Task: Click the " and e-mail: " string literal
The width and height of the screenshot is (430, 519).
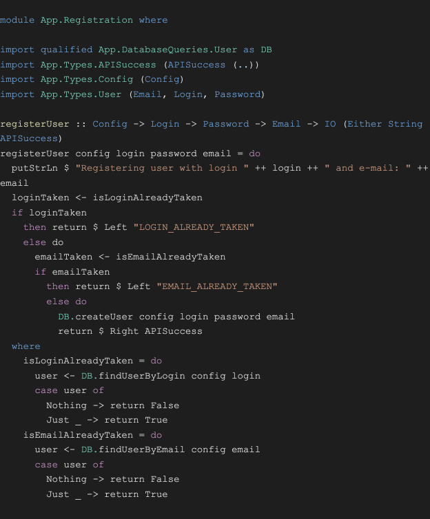Action: [x=363, y=168]
